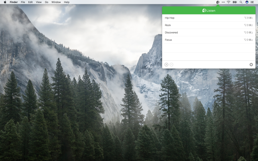Open Listen settings gear

[251, 64]
